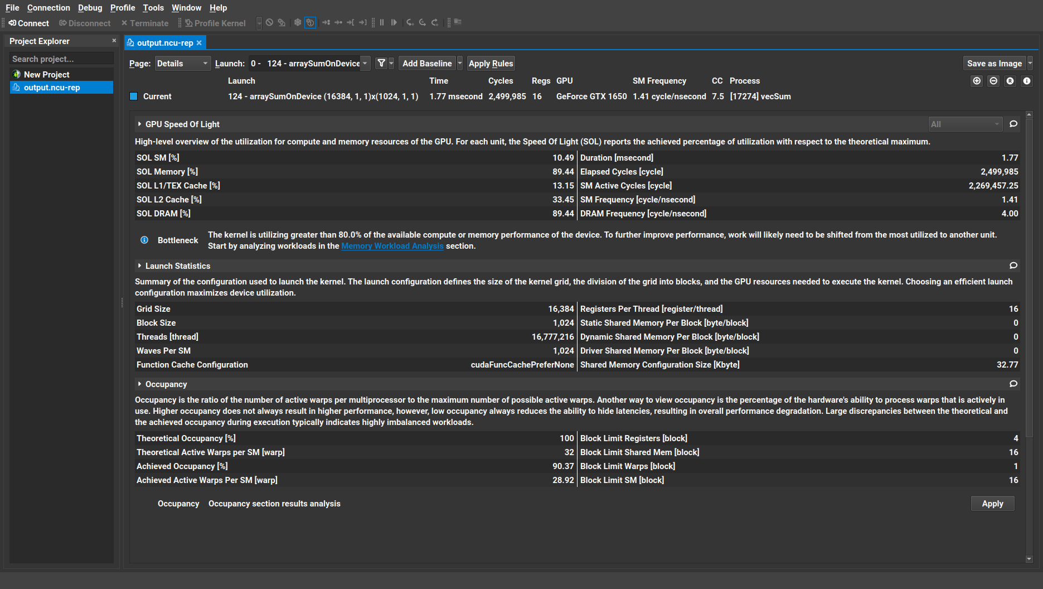Click the comment bubble in the Occupancy header
The image size is (1043, 589).
click(1013, 384)
